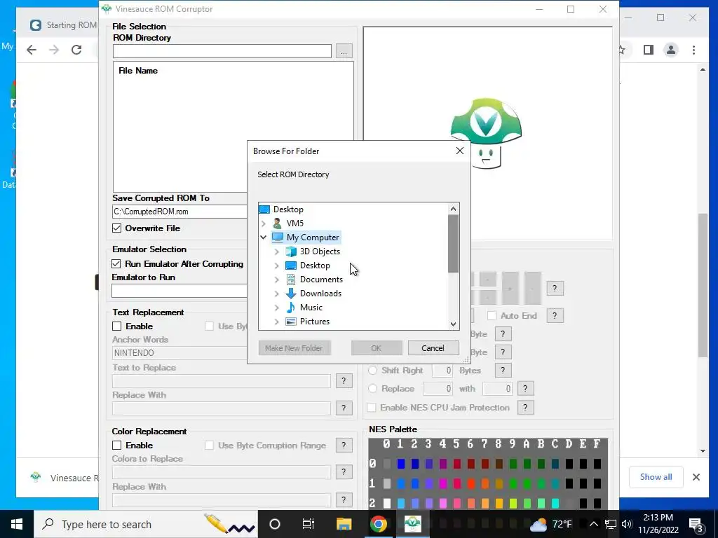Click taskbar search box
The width and height of the screenshot is (718, 538).
[x=146, y=524]
